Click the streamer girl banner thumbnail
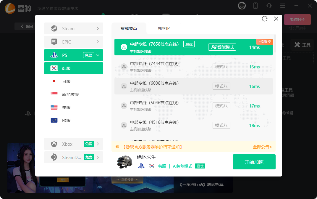 (x=21, y=168)
